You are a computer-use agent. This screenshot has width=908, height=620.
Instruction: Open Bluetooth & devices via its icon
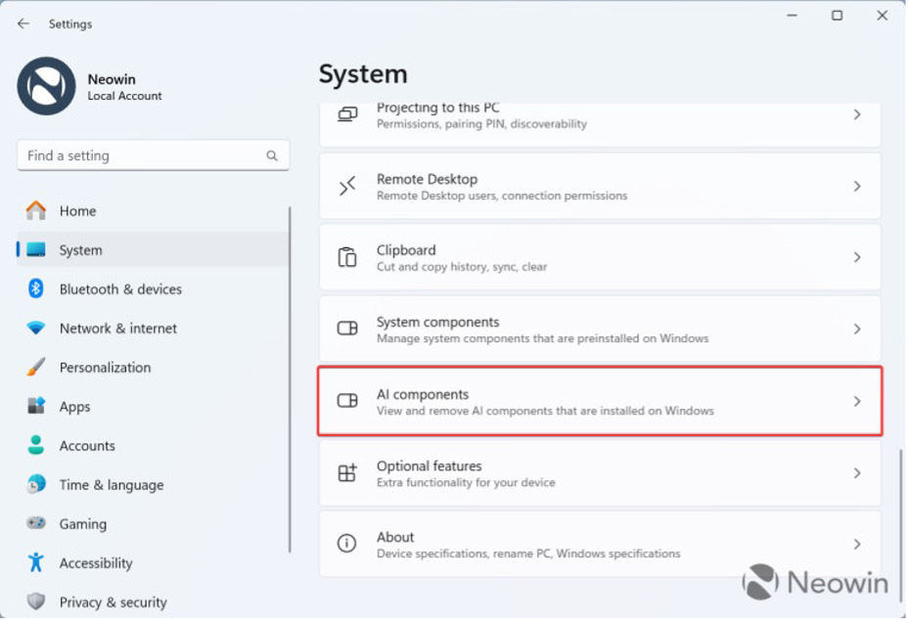(x=36, y=288)
